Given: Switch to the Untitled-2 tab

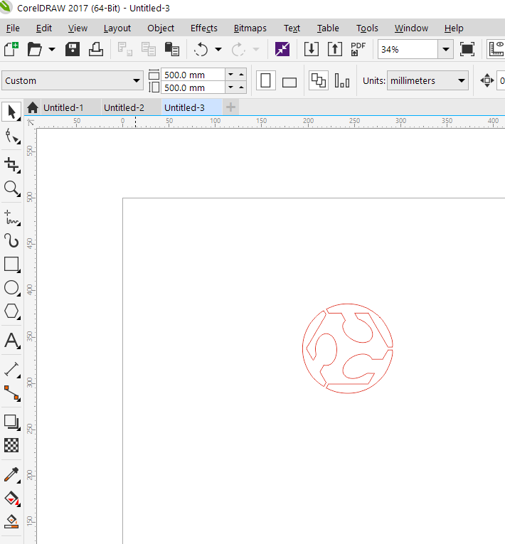Looking at the screenshot, I should (x=124, y=107).
